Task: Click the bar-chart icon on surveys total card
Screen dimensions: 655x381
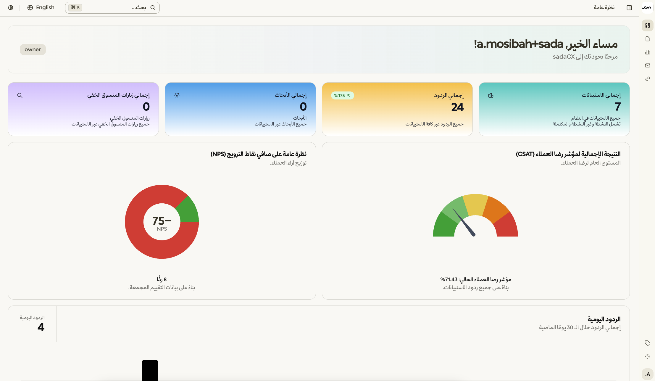Action: click(491, 95)
